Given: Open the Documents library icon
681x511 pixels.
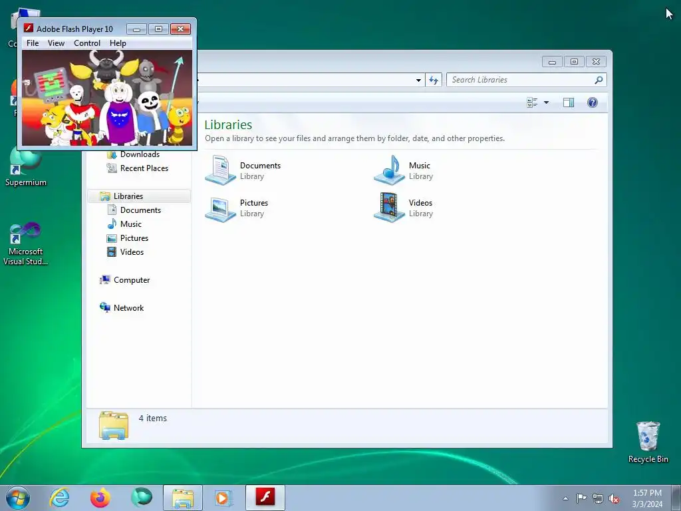Looking at the screenshot, I should tap(221, 170).
